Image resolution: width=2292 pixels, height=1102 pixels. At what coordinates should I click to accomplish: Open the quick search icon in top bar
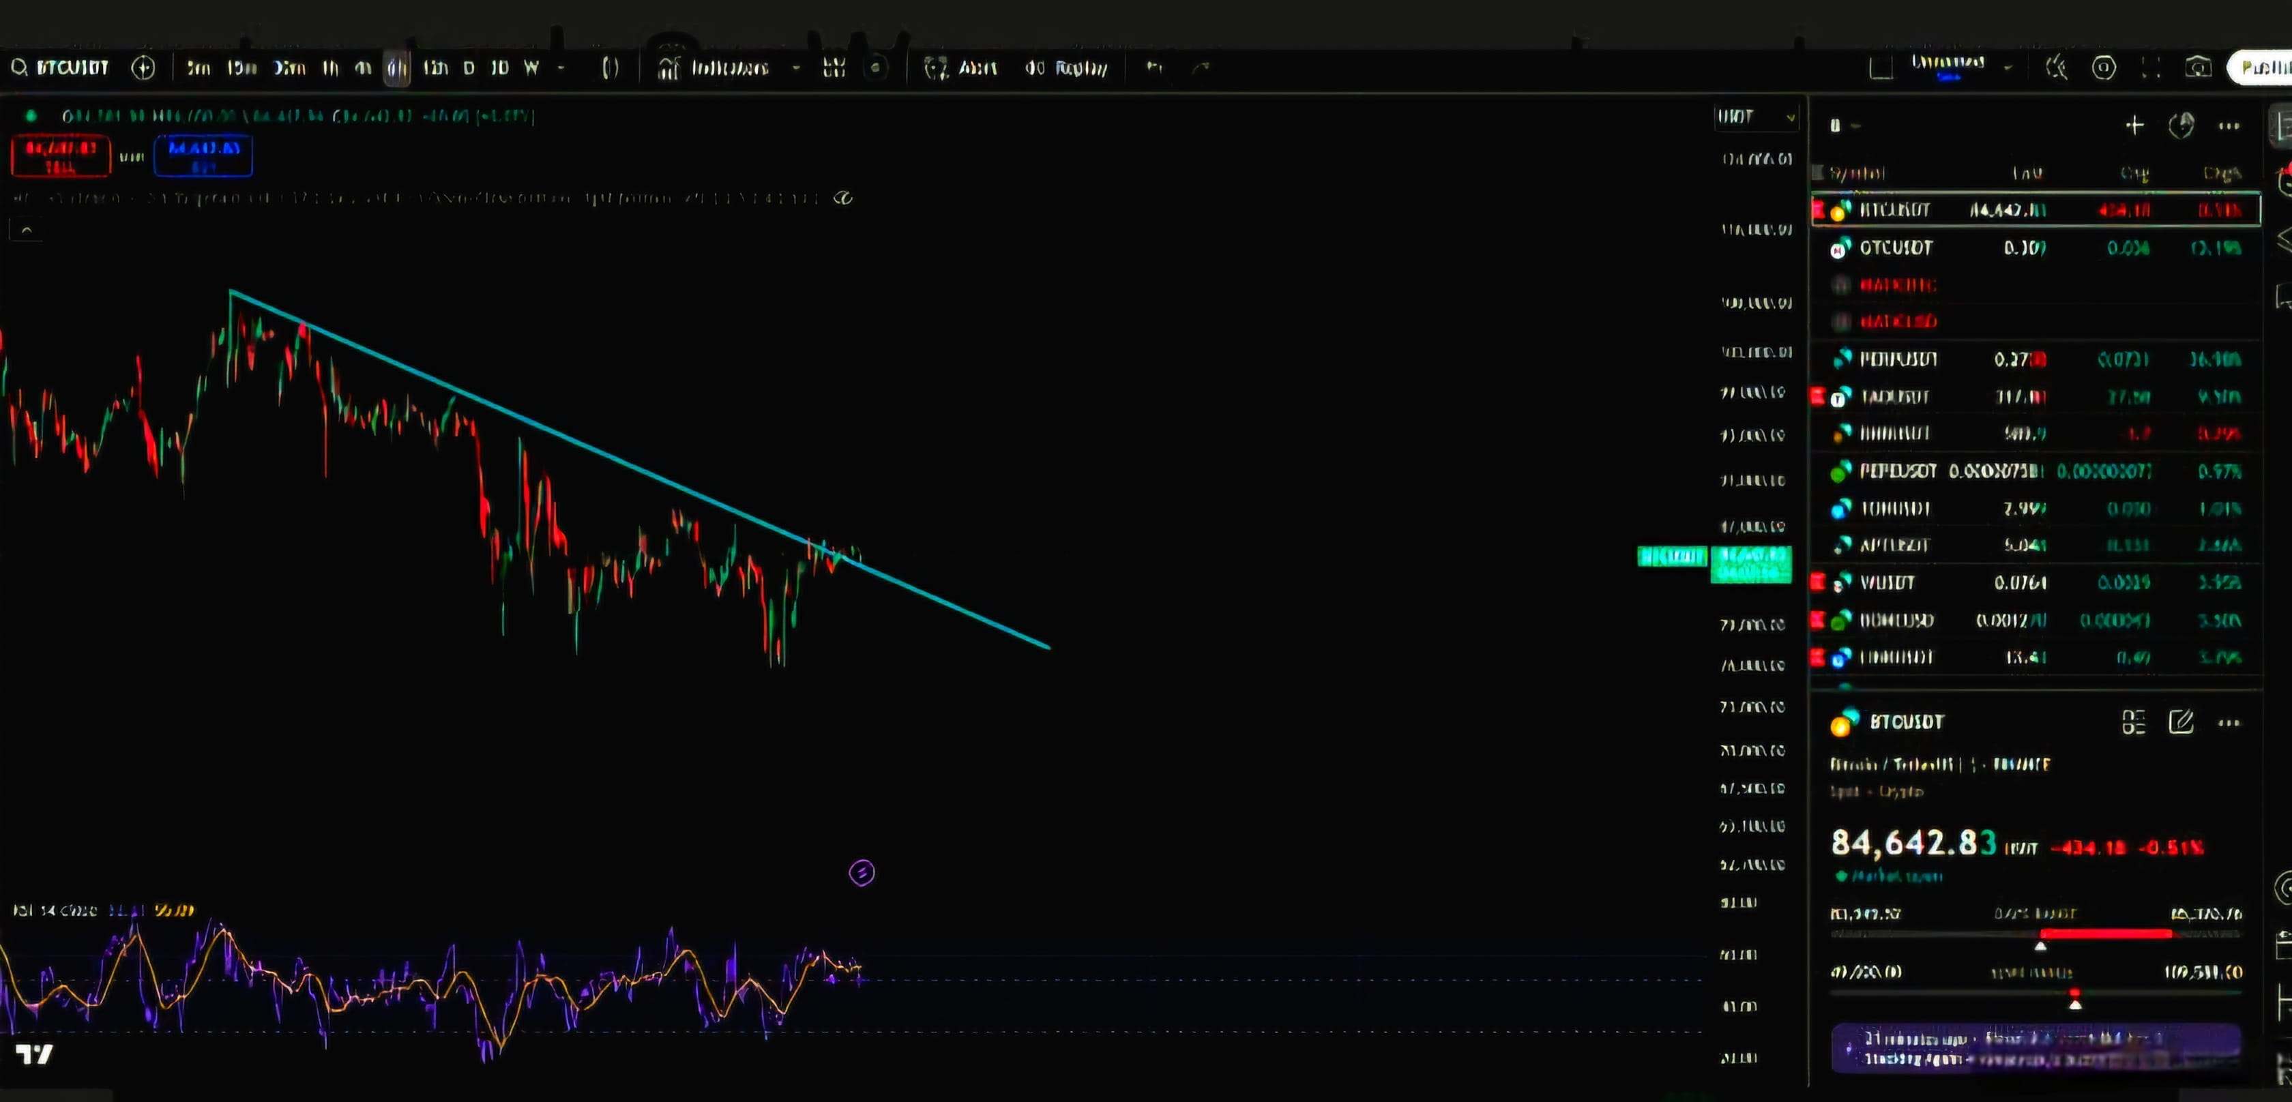coord(2056,68)
